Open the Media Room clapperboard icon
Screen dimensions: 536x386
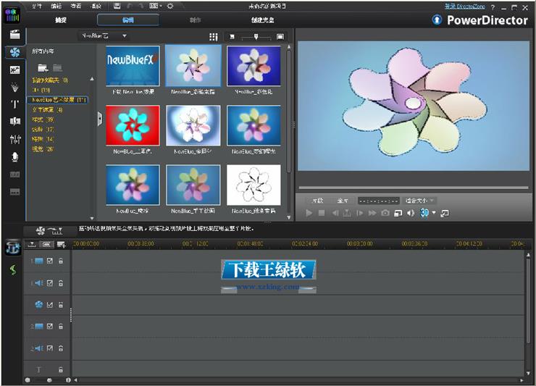[x=14, y=35]
